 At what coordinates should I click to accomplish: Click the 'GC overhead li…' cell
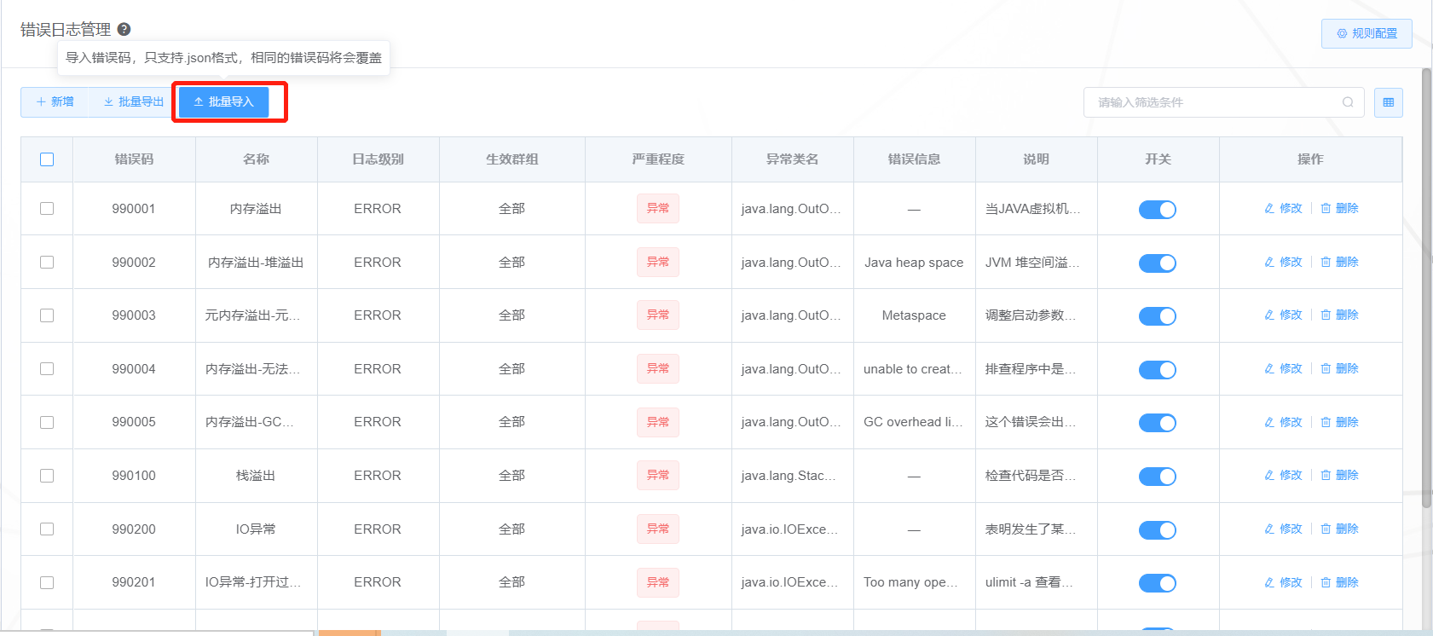(913, 422)
